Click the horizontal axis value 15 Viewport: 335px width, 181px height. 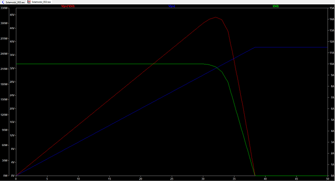pos(110,179)
